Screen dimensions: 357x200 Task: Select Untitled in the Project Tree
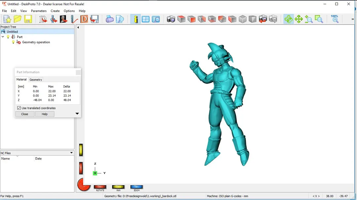click(12, 32)
